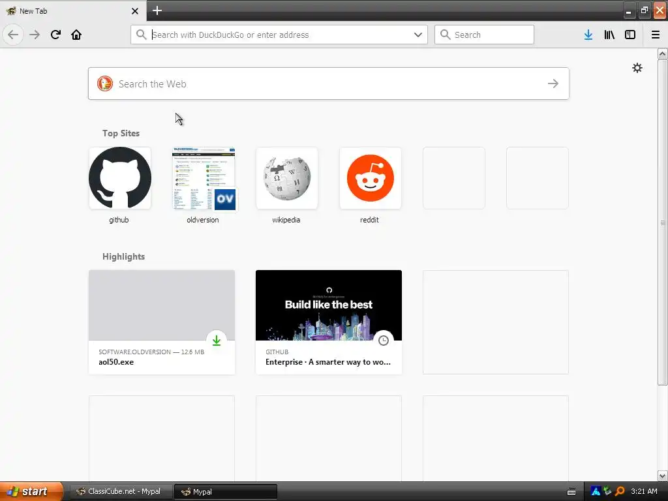
Task: Open the aol50.exe highlight card
Action: coord(162,322)
